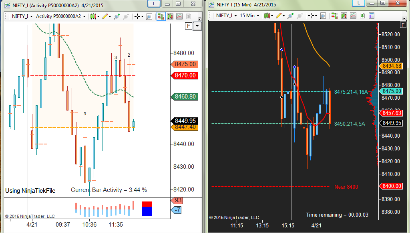
Task: Select the red 8400.00 price marker
Action: point(391,186)
